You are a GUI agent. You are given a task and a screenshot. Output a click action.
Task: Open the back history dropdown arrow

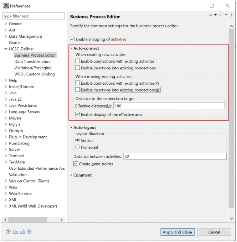[x=215, y=15]
